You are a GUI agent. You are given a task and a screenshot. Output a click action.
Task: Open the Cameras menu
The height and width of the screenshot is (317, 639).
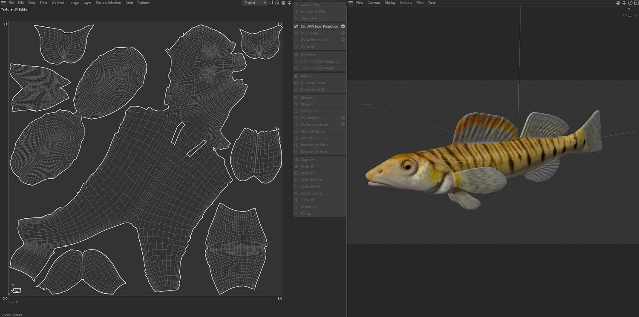click(374, 3)
